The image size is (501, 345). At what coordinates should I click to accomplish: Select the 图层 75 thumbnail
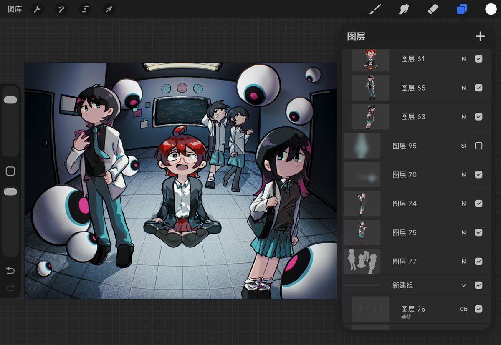point(362,232)
